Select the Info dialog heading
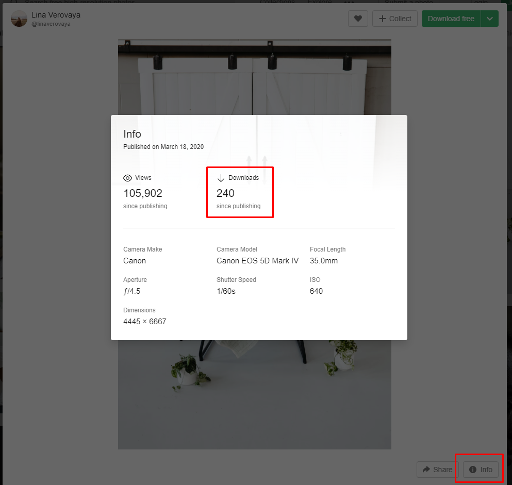Image resolution: width=512 pixels, height=485 pixels. (132, 134)
